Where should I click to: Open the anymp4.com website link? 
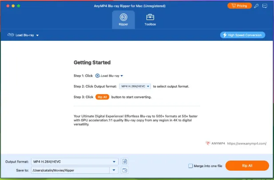point(247,144)
